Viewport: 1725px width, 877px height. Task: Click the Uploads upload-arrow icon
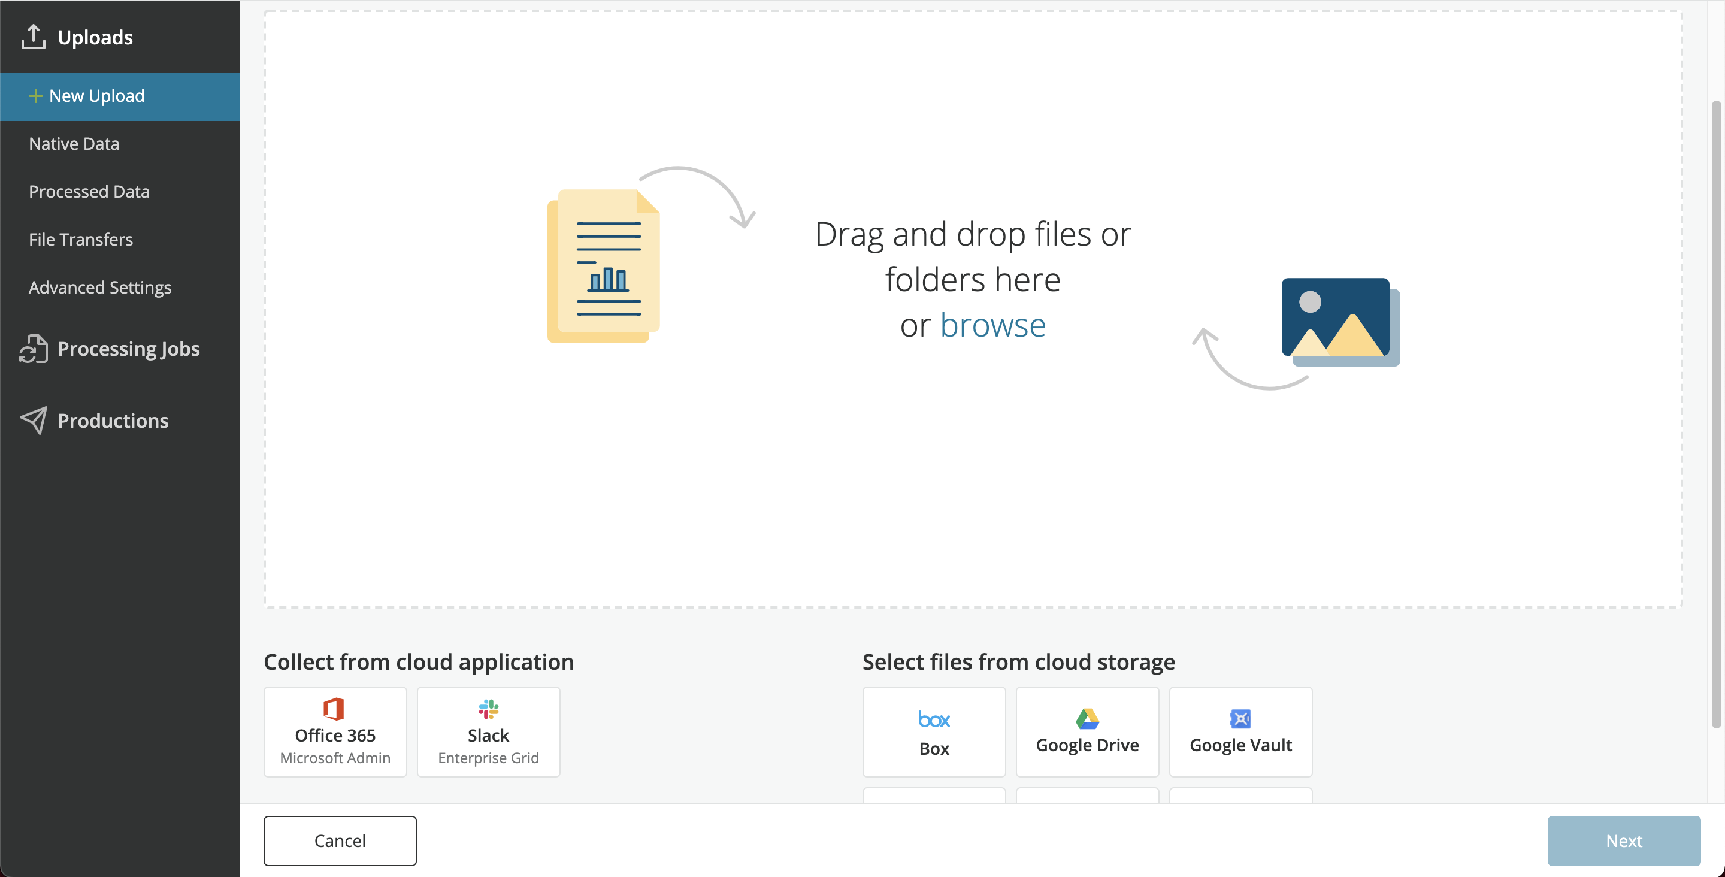(x=33, y=37)
